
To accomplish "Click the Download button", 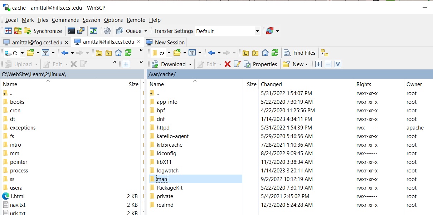I will [173, 64].
